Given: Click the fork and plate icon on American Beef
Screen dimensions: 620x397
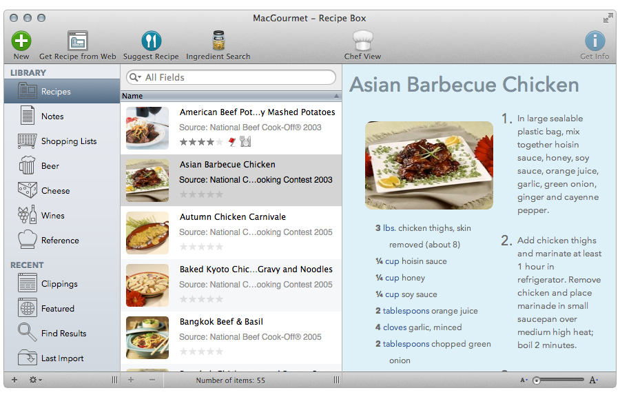Looking at the screenshot, I should 245,141.
